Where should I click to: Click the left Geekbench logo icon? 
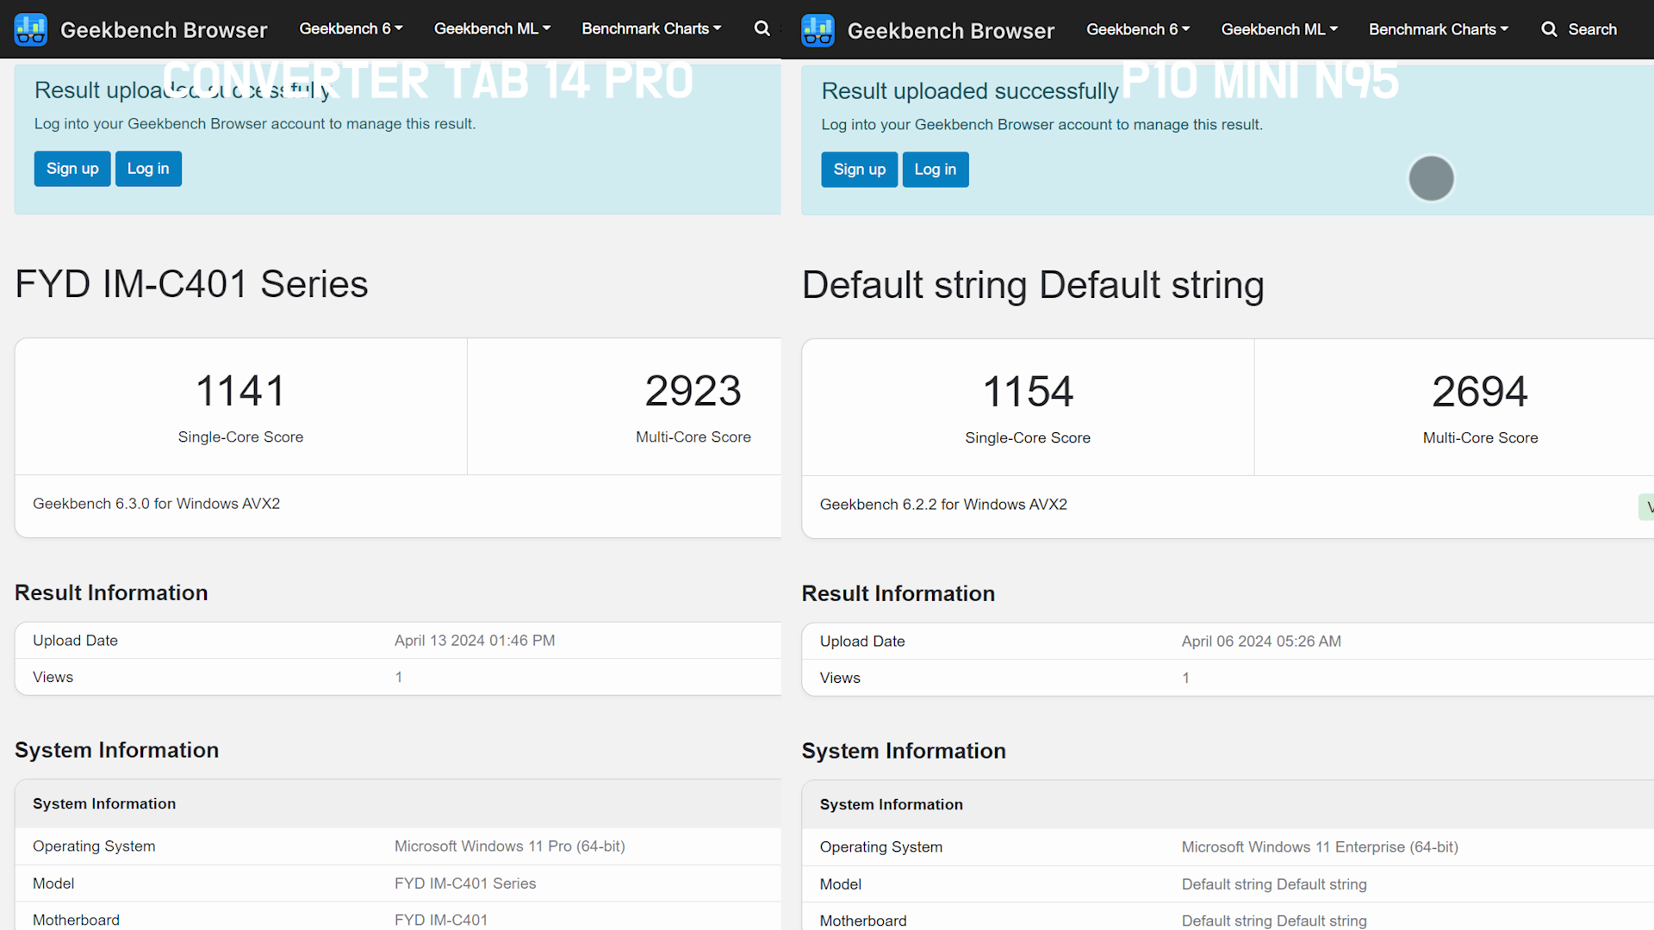(31, 29)
